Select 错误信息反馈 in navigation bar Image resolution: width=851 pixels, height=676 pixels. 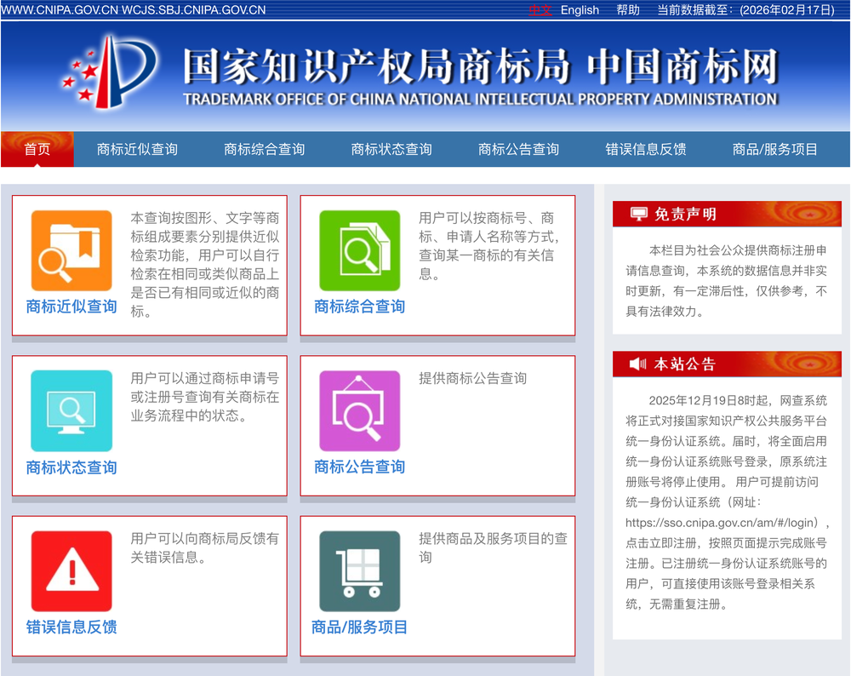pyautogui.click(x=645, y=149)
